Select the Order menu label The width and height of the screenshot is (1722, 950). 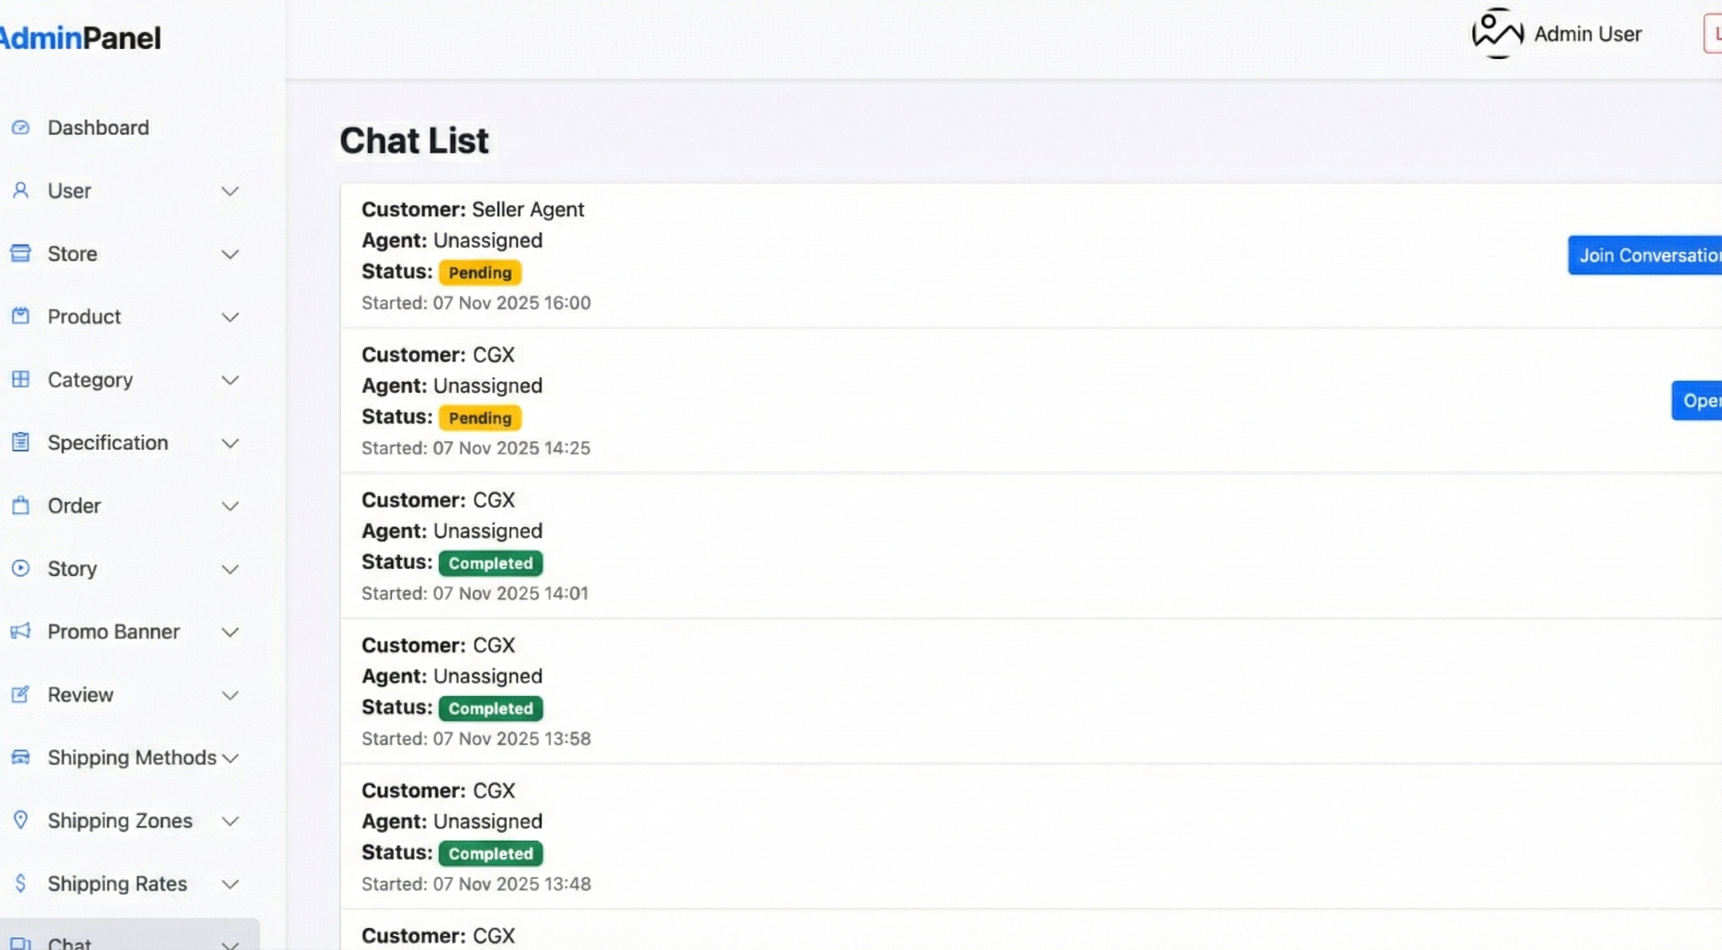click(x=74, y=505)
